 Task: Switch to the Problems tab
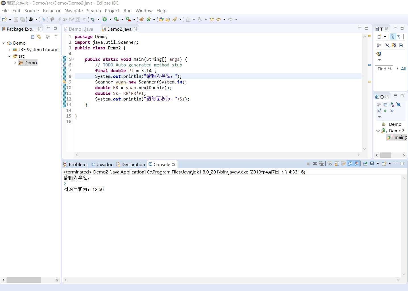click(x=76, y=164)
